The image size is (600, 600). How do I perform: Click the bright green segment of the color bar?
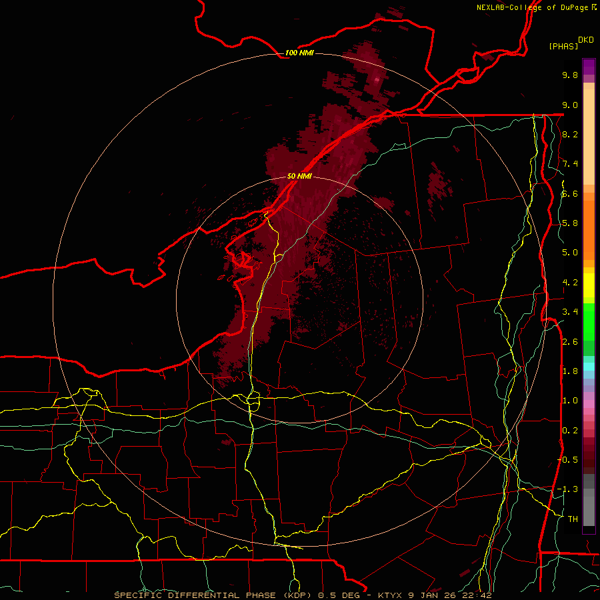pos(589,321)
